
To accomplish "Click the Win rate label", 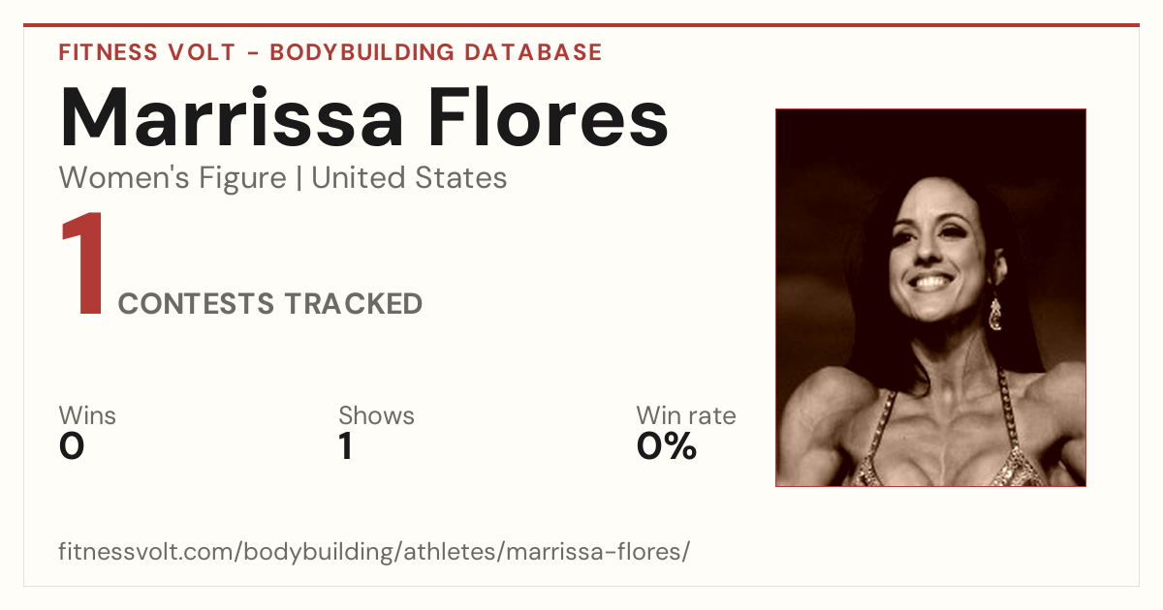I will (x=685, y=415).
